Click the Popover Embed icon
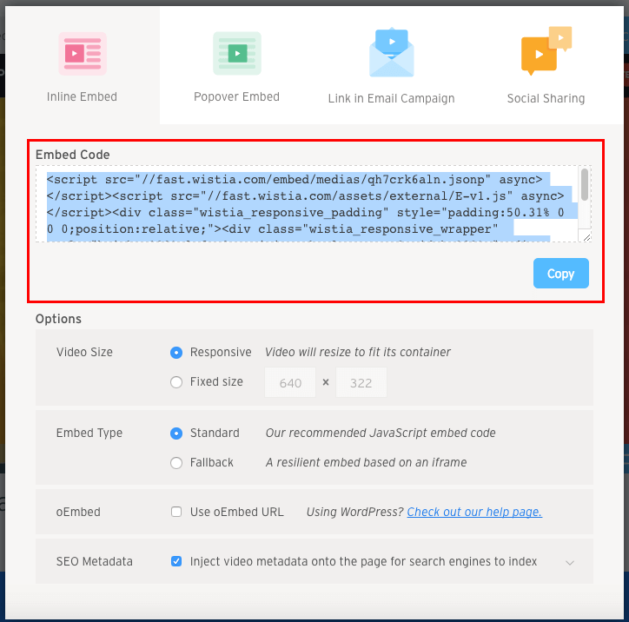Screen dimensions: 629x622 click(237, 53)
